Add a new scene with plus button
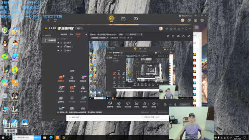 (86, 34)
